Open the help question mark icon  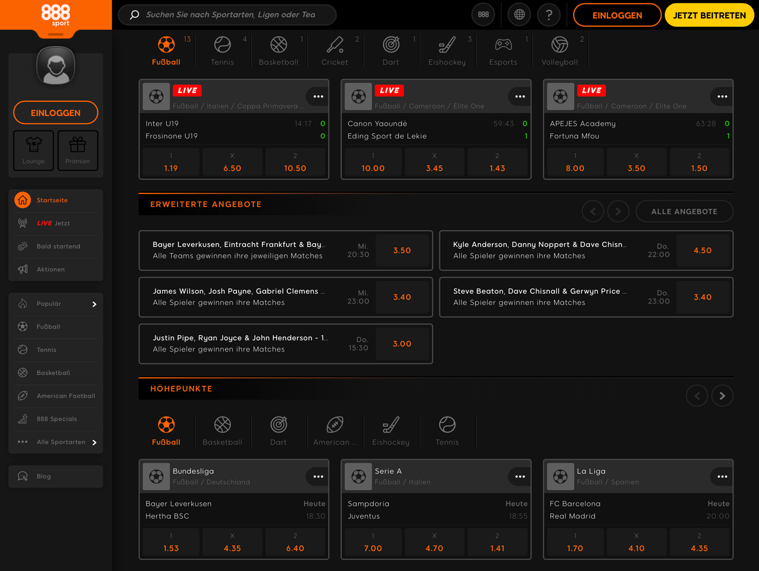pos(549,15)
